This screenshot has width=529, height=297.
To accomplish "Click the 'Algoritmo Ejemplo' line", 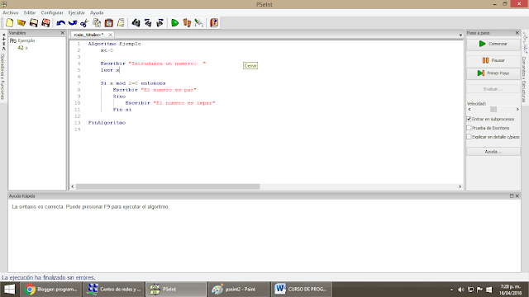I will click(114, 44).
